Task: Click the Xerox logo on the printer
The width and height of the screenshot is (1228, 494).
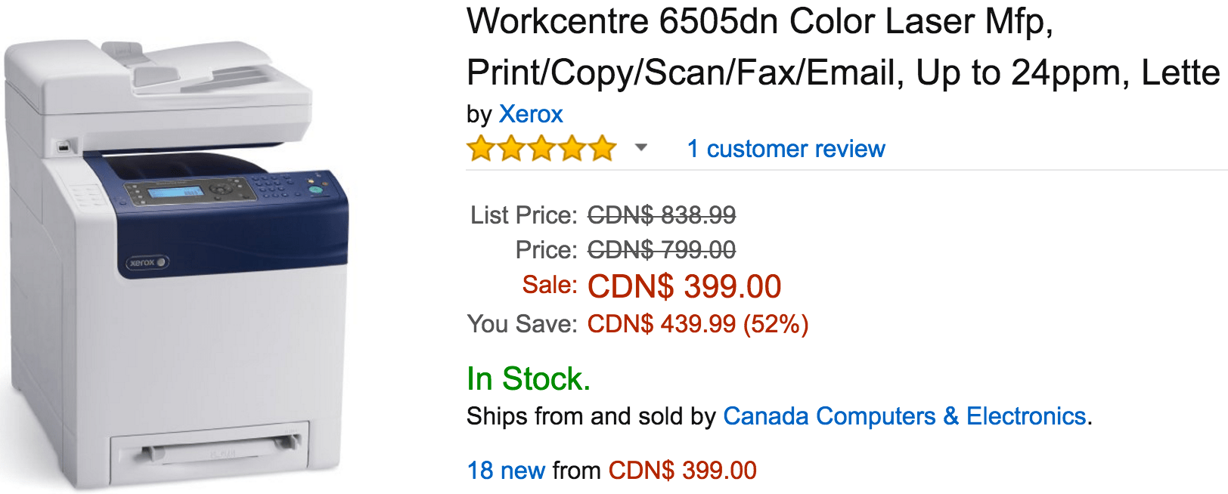Action: 147,263
